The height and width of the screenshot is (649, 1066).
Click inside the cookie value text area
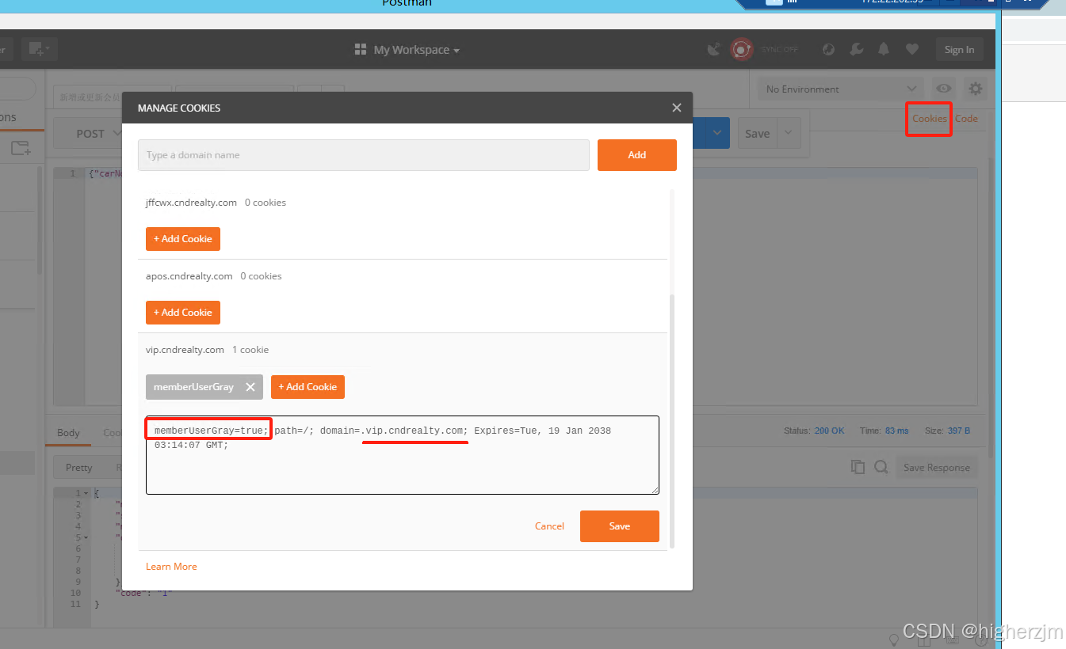click(403, 455)
